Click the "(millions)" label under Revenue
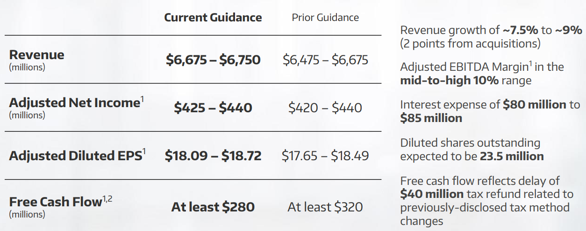Viewport: 586px width, 231px height. (x=27, y=67)
